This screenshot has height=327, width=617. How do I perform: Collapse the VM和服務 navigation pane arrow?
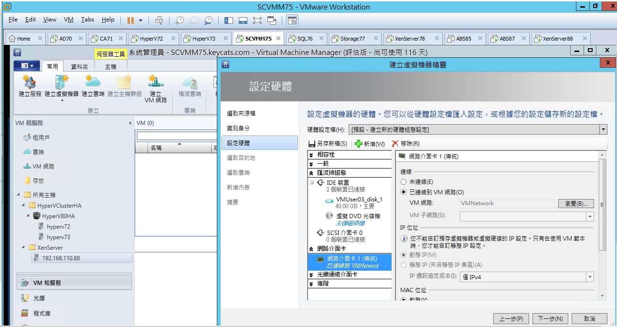point(130,123)
